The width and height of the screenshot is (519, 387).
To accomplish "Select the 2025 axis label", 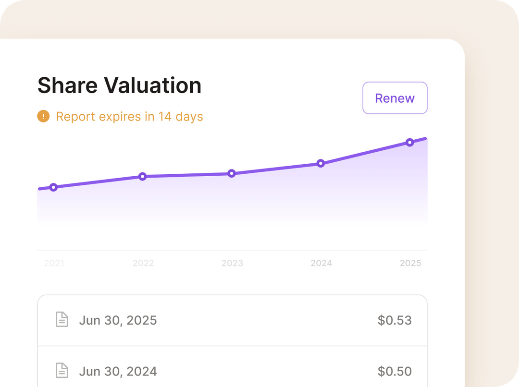I will pyautogui.click(x=410, y=263).
